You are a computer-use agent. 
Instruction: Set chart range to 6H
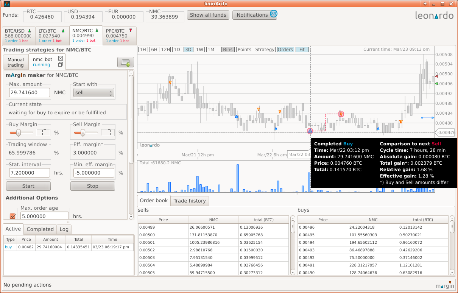(154, 50)
